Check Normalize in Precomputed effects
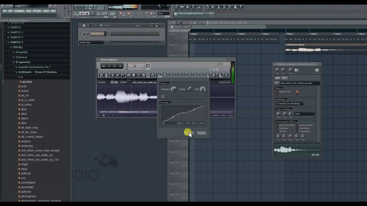The image size is (367, 206). pos(278,128)
